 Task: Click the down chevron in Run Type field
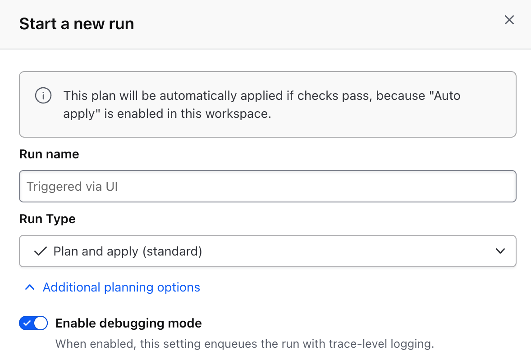tap(500, 251)
